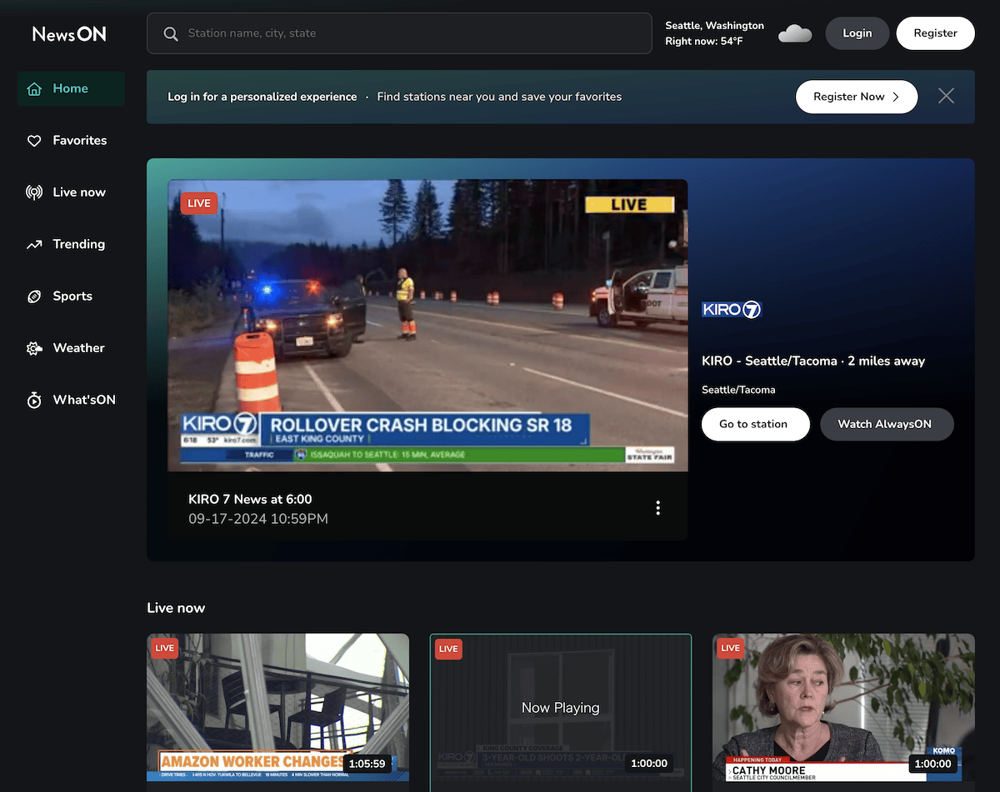Click Go to station for KIRO
The image size is (1000, 792).
(x=753, y=424)
